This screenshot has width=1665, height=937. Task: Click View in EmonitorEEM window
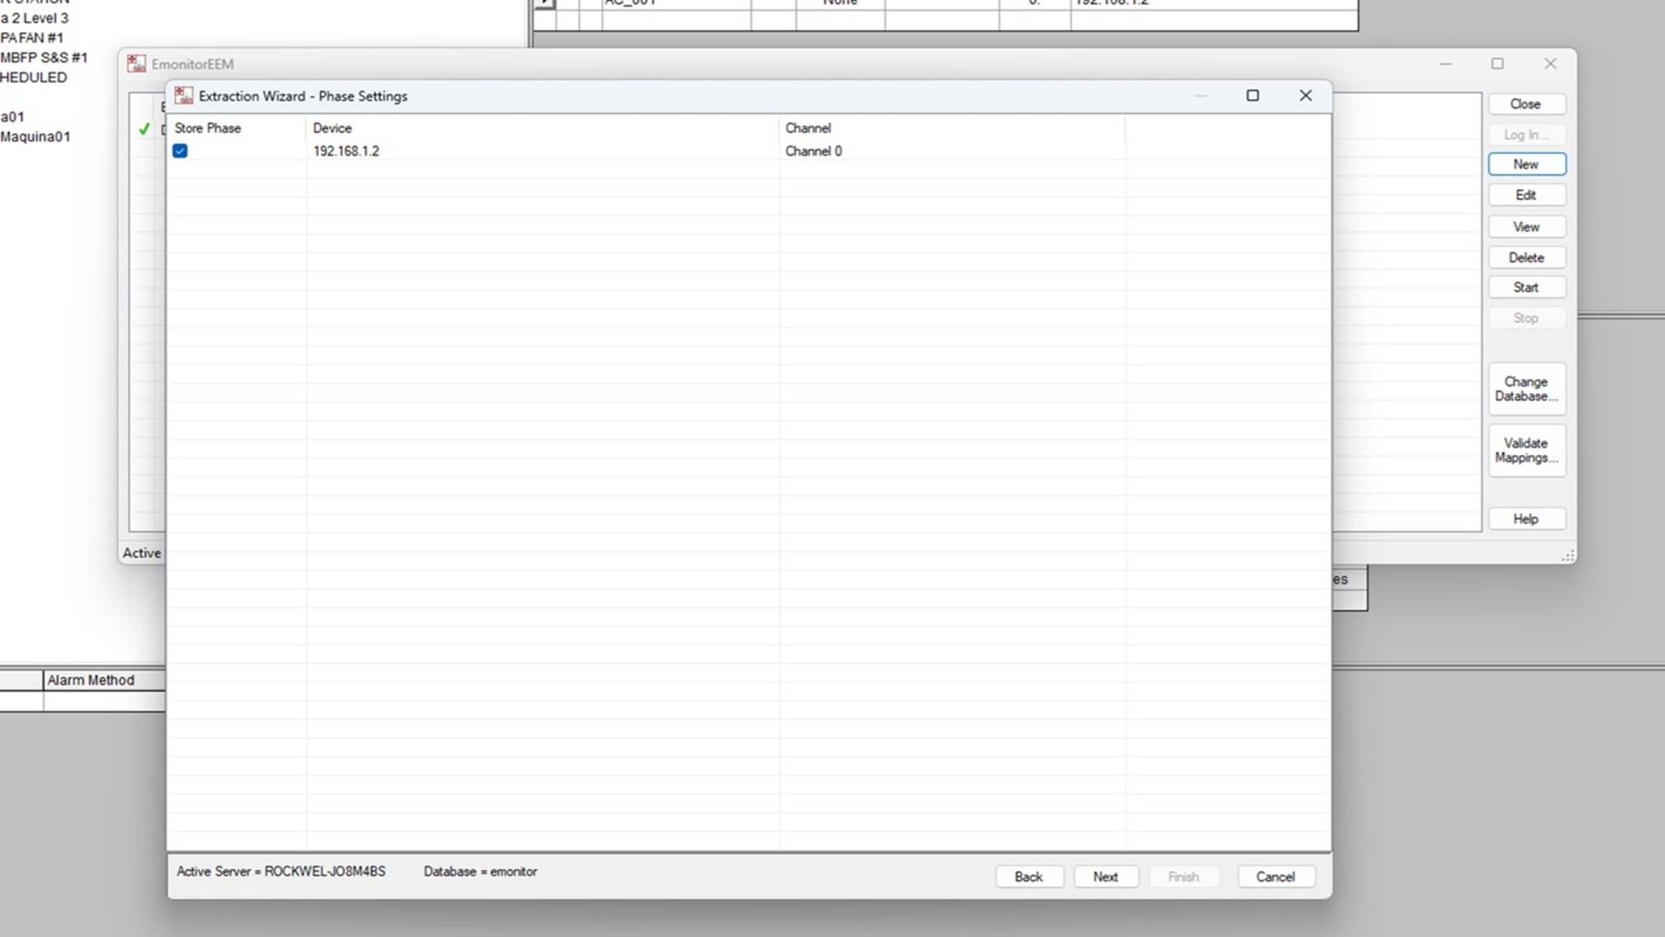1526,227
